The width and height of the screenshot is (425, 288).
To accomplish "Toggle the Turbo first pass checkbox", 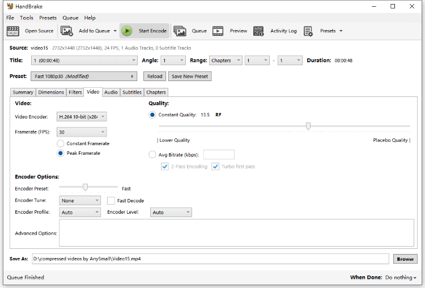I will [215, 167].
